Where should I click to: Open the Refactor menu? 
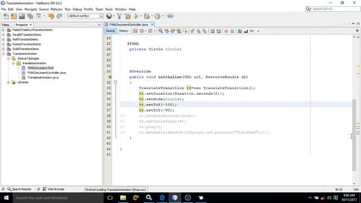(x=56, y=9)
